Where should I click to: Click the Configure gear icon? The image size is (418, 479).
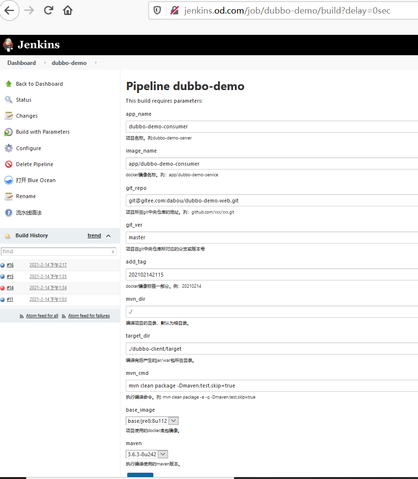click(x=9, y=148)
